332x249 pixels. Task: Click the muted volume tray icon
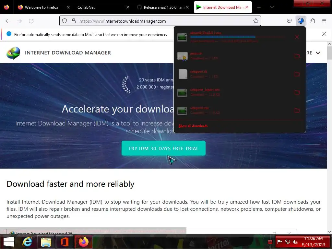295,242
